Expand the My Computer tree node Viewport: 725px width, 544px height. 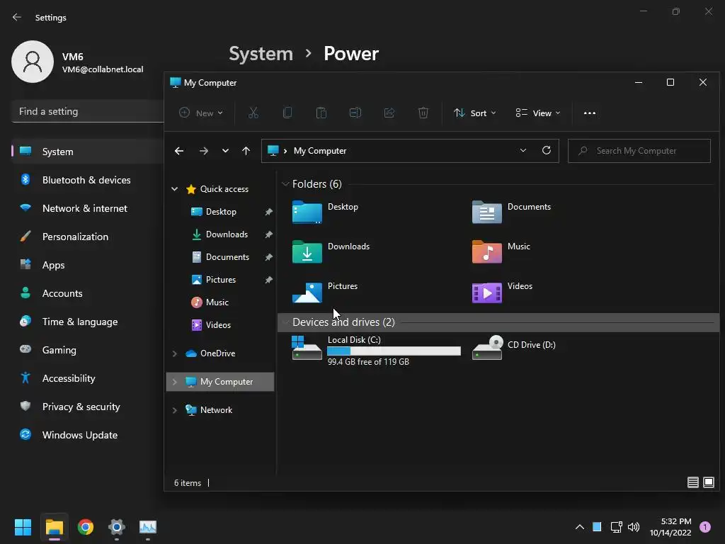pos(174,382)
